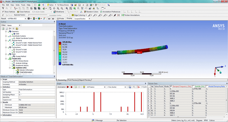The image size is (228, 122).
Task: Click the red maximum band in legend
Action: pos(60,43)
